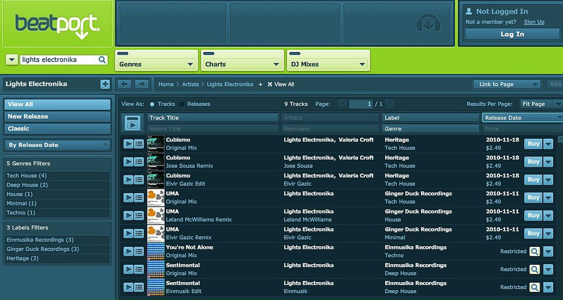Go forward with the right arrow button
This screenshot has height=300, width=563.
[141, 84]
